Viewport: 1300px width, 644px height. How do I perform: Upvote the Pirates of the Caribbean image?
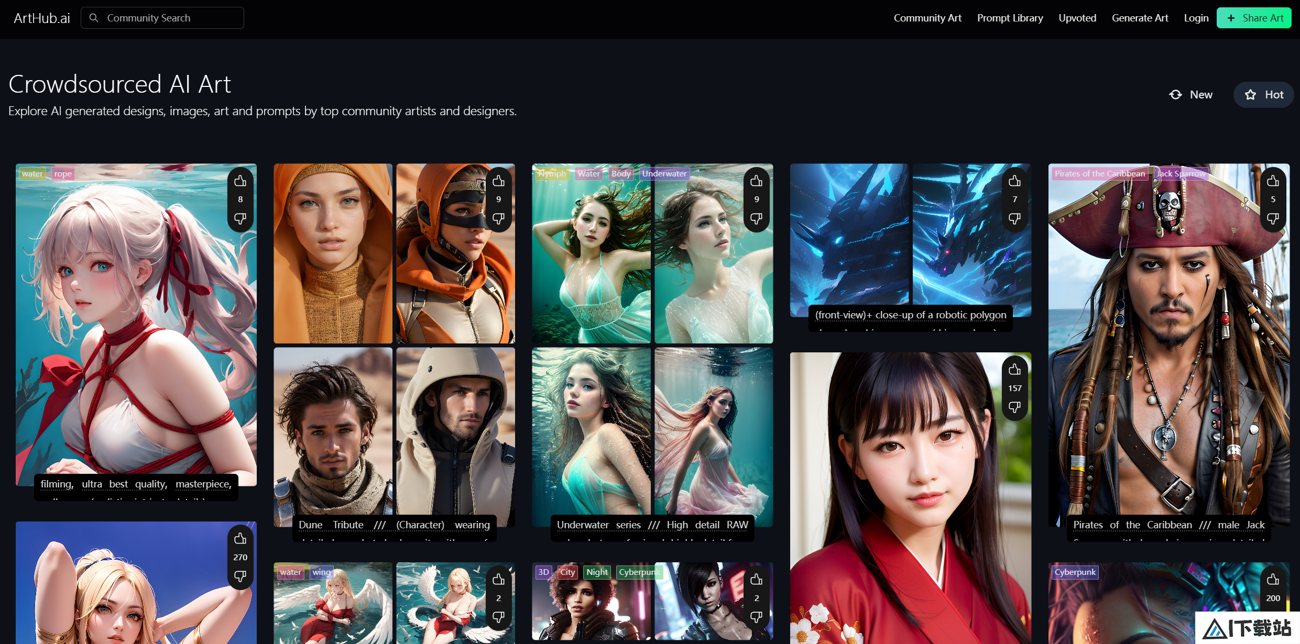[x=1273, y=181]
